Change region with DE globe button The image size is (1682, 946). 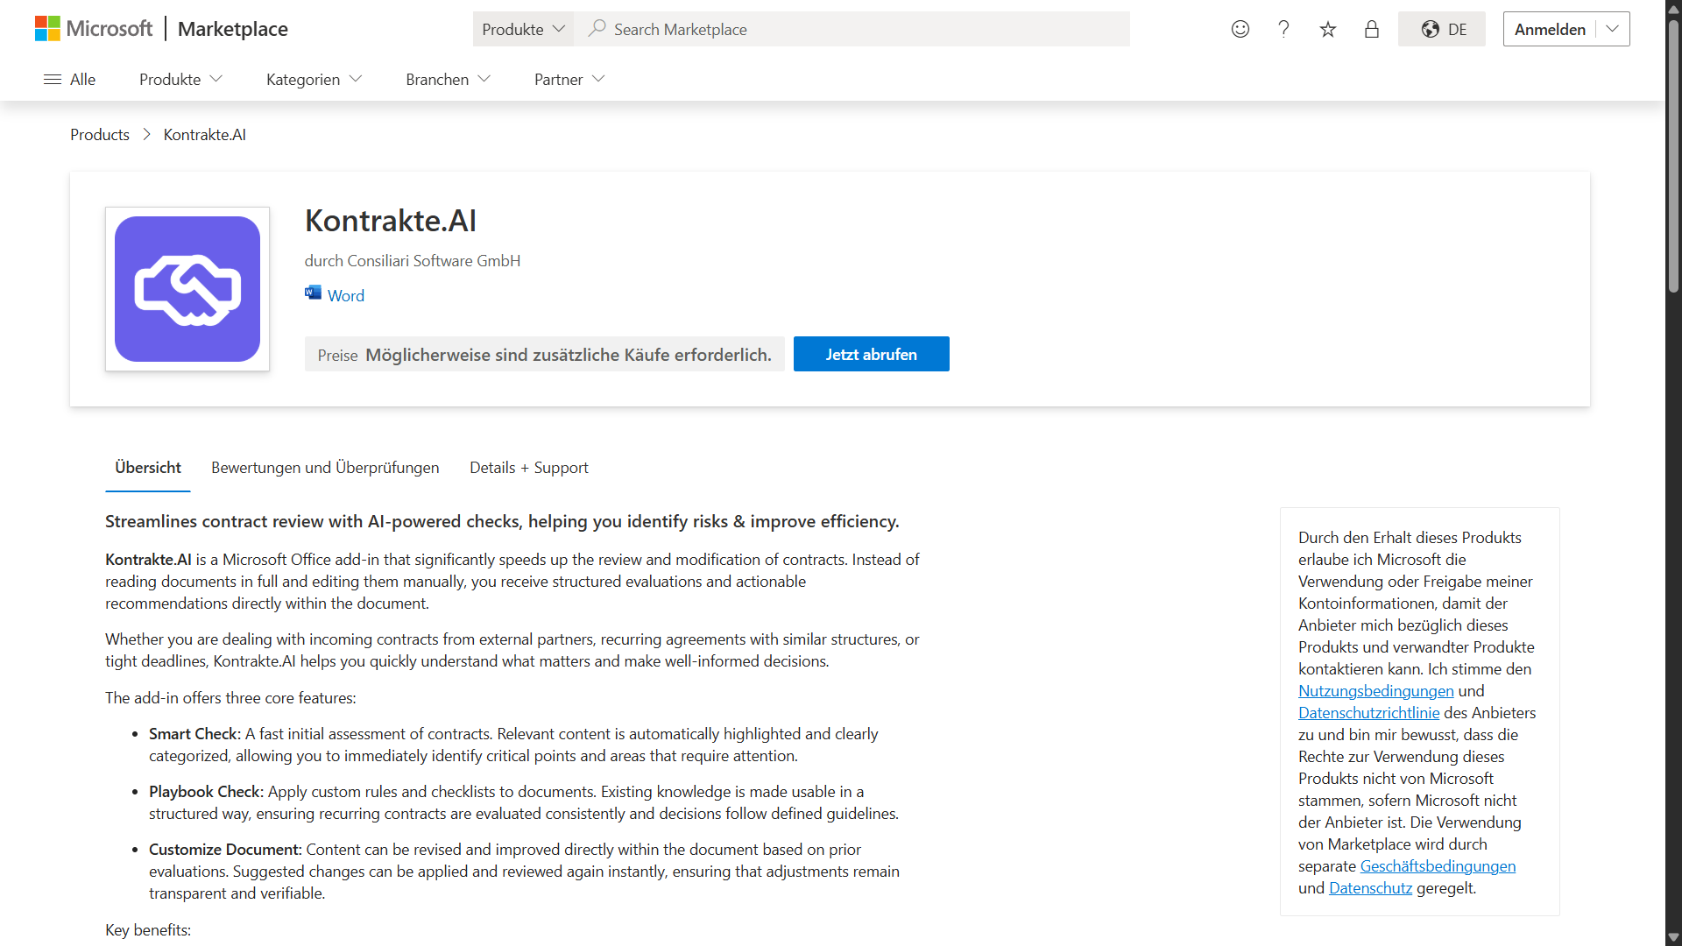(x=1442, y=29)
